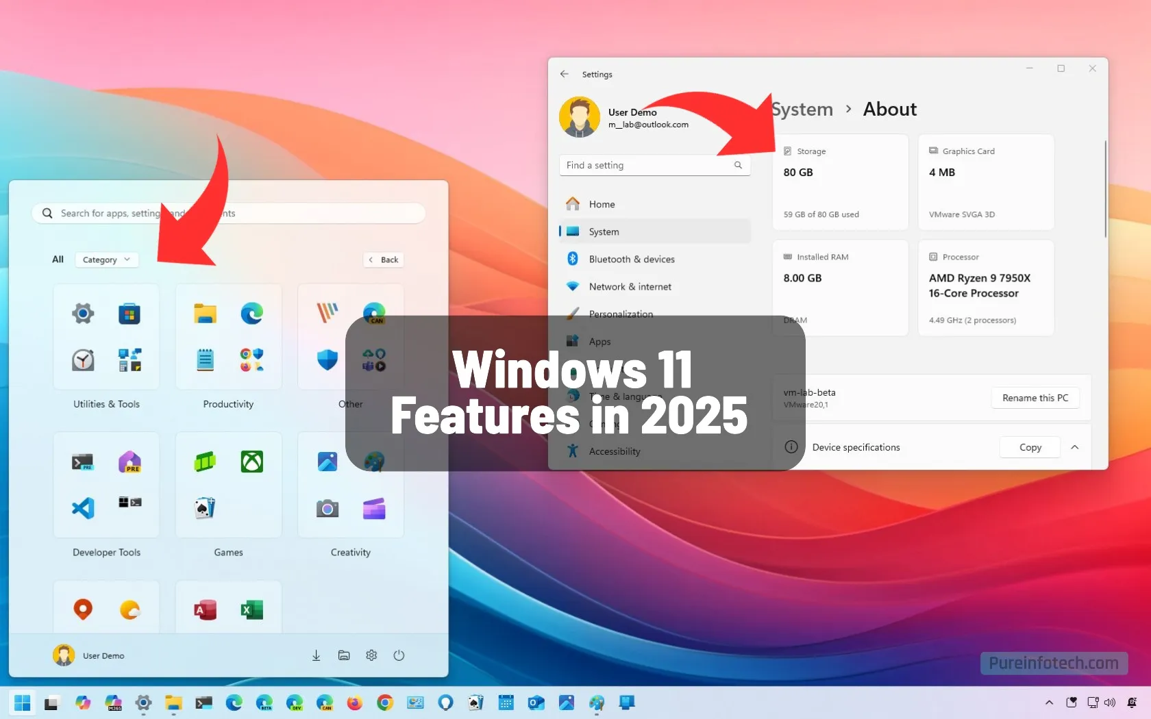Launch Camera app in the Creativity group
The height and width of the screenshot is (719, 1151).
coord(327,509)
